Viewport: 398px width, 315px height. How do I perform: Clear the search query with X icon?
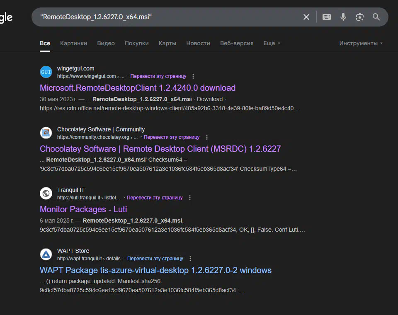coord(306,17)
